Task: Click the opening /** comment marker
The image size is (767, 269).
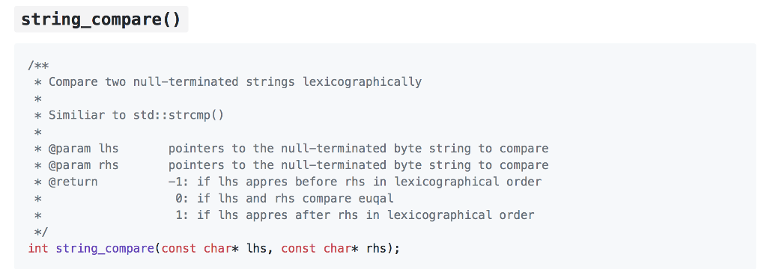Action: tap(39, 66)
